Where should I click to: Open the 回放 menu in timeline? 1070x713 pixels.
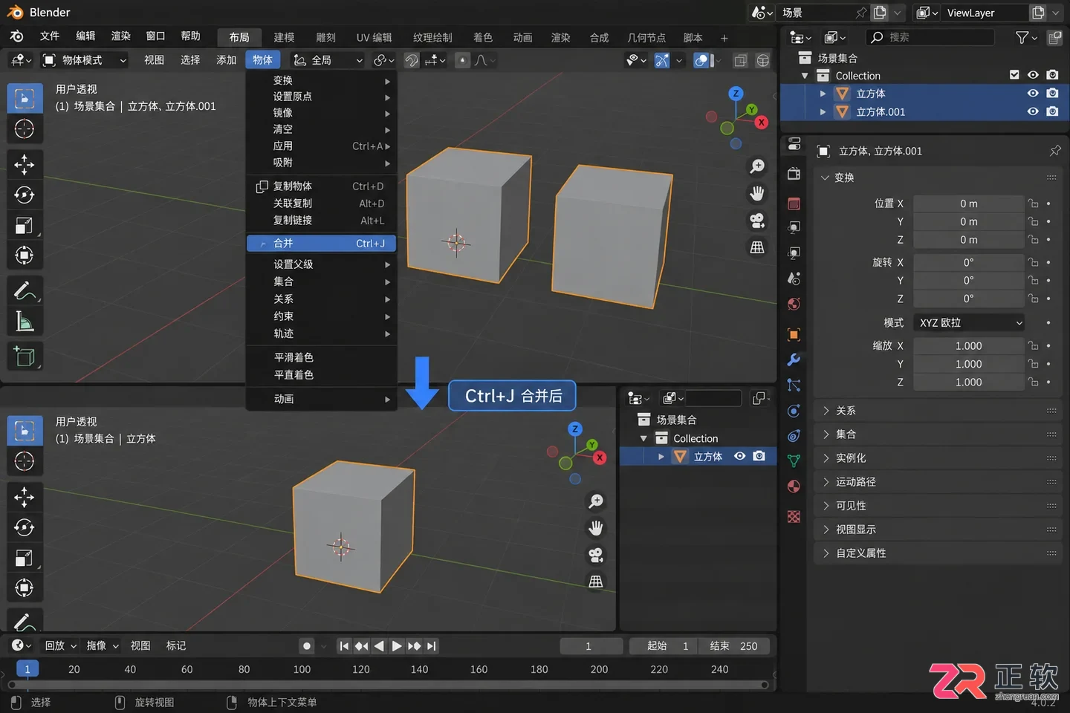(61, 646)
